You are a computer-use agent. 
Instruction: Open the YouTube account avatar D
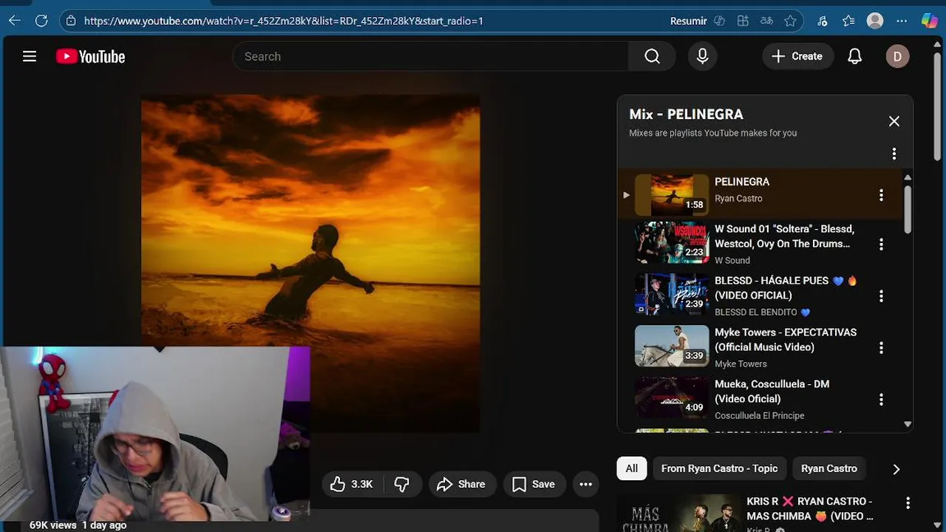tap(897, 56)
